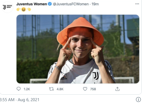Open the Juventus Women display name
Image resolution: width=142 pixels, height=105 pixels.
pyautogui.click(x=32, y=4)
